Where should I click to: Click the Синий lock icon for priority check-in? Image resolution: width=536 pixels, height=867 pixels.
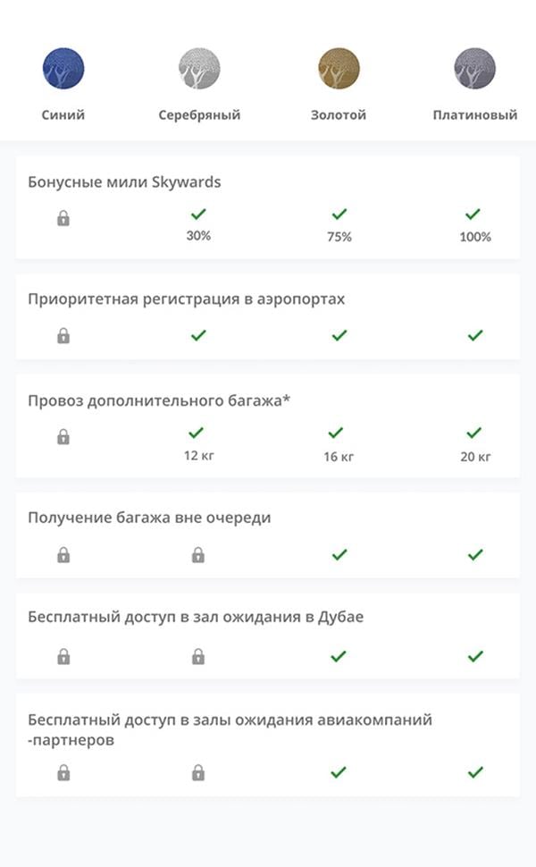pyautogui.click(x=63, y=336)
